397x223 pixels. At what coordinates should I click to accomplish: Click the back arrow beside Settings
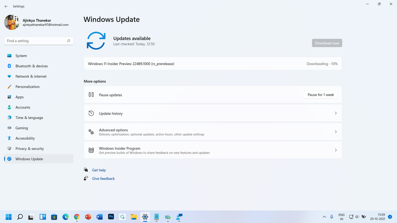[x=6, y=6]
